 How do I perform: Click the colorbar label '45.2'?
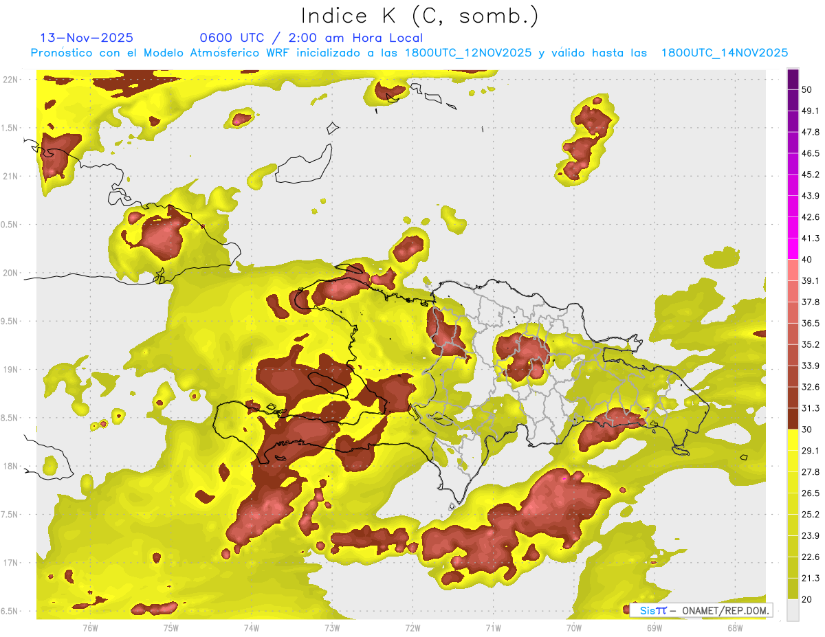pos(810,175)
